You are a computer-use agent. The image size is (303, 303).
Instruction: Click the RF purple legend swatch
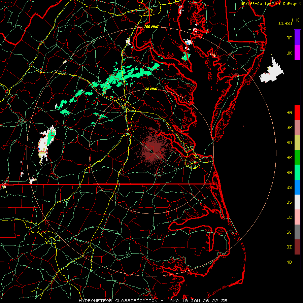[x=297, y=38]
